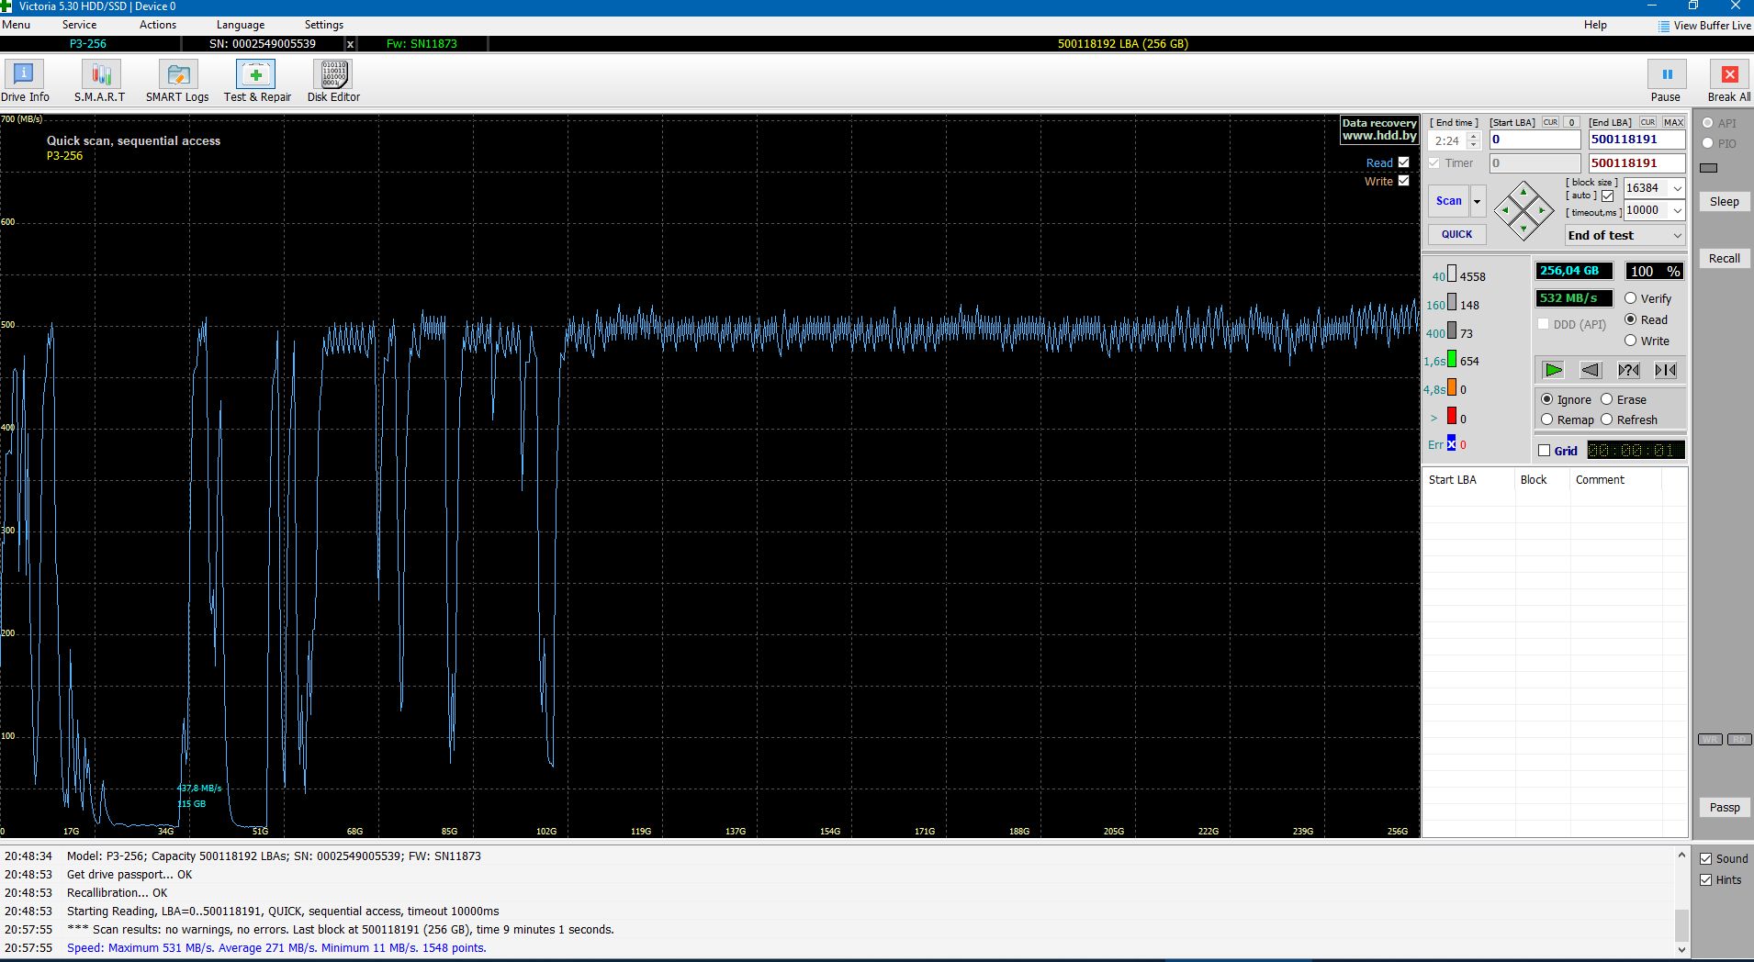Click the Comment column header
The width and height of the screenshot is (1754, 962).
(x=1600, y=480)
